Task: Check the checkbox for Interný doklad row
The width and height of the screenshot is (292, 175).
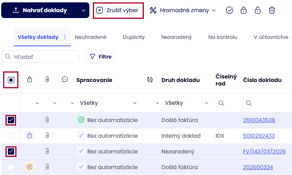Action: pyautogui.click(x=11, y=136)
